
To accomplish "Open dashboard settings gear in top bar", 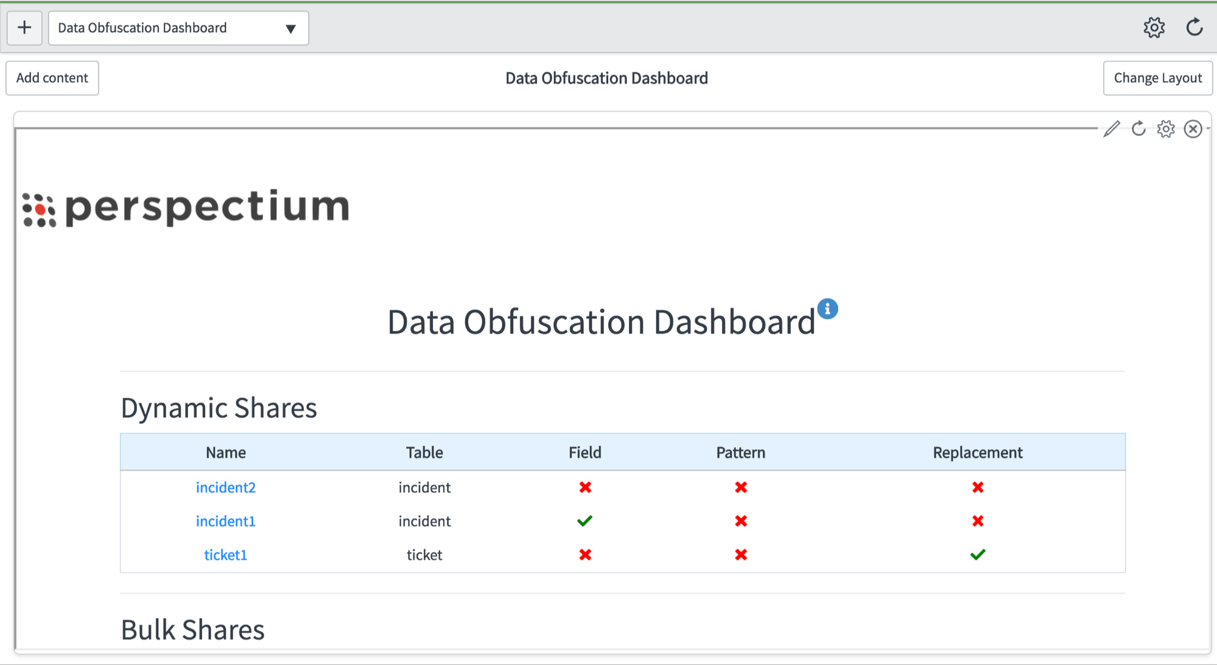I will [1154, 27].
